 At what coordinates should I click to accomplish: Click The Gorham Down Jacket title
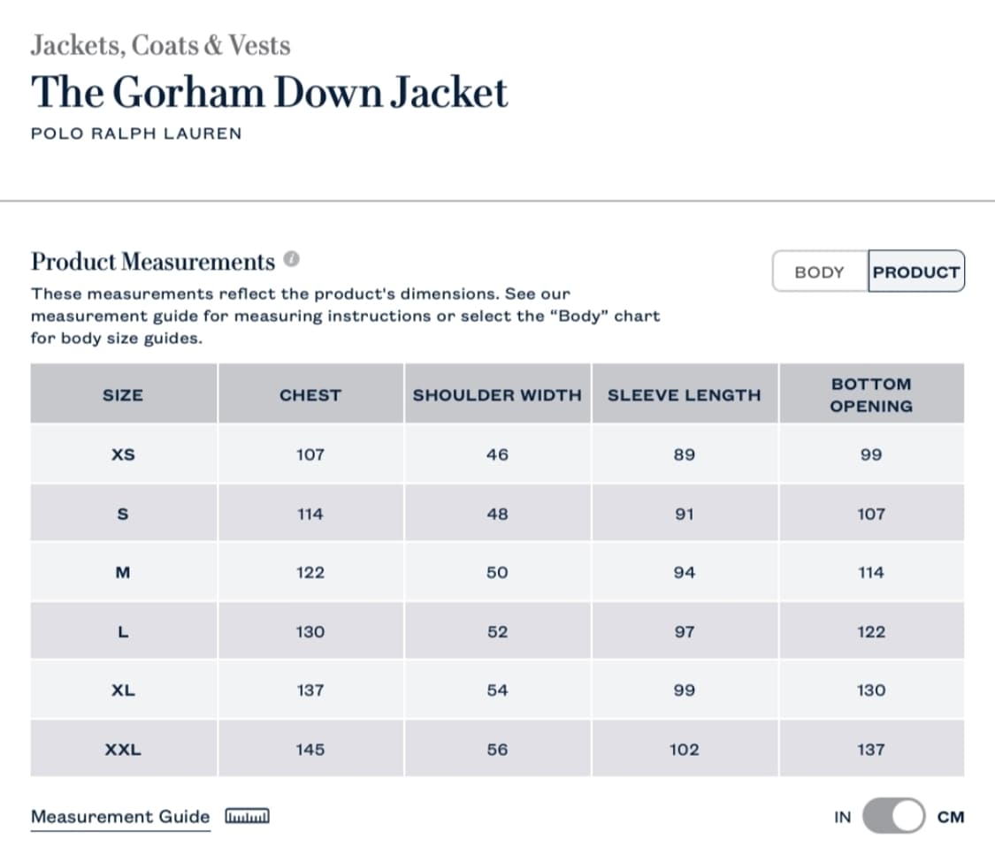tap(270, 92)
